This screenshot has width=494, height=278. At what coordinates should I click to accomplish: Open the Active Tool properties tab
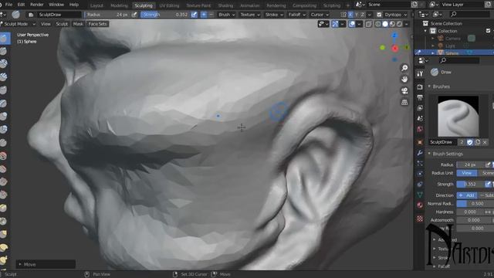(420, 73)
